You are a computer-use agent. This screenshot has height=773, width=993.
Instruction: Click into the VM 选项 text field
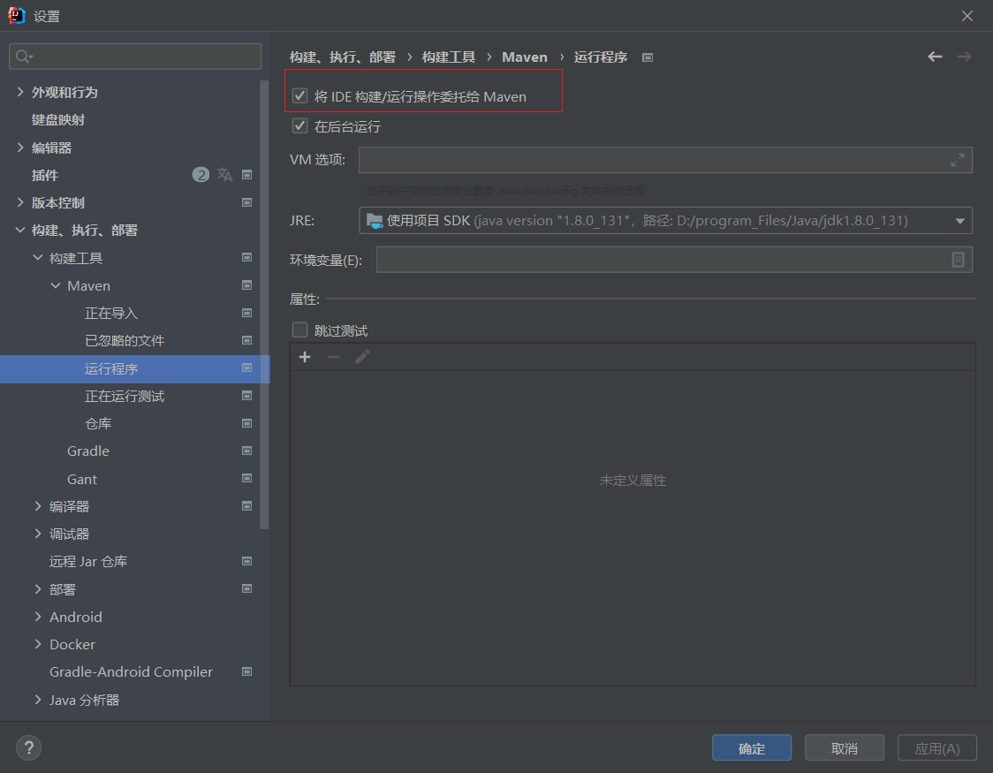coord(665,160)
